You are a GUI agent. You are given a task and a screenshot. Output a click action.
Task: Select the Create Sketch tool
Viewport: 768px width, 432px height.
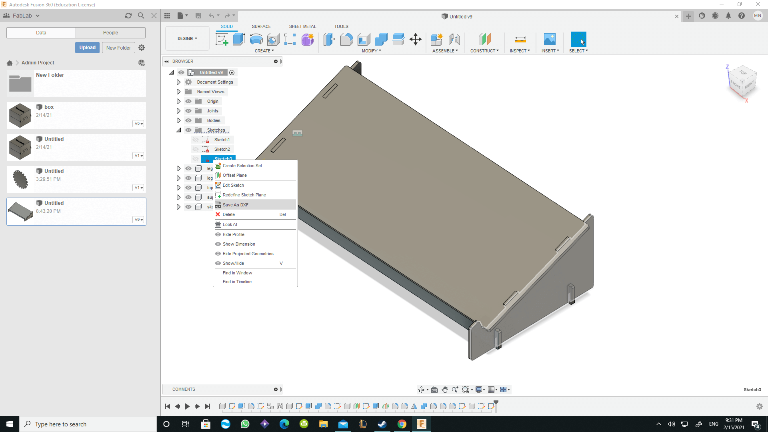[x=222, y=39]
